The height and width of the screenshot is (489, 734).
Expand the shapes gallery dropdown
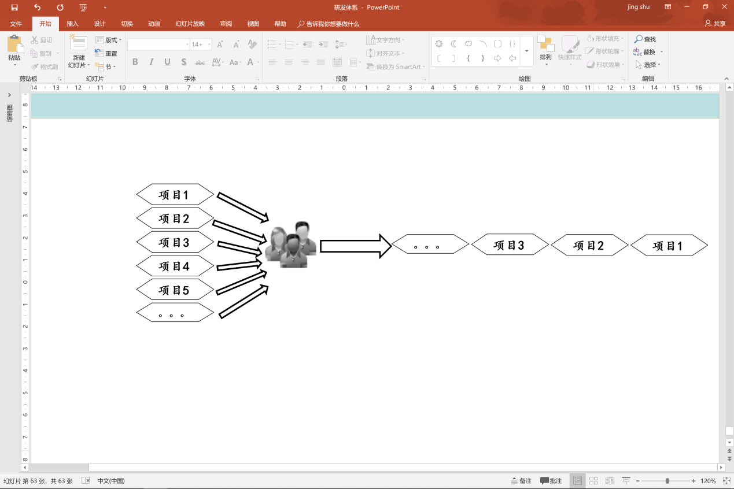tap(526, 51)
